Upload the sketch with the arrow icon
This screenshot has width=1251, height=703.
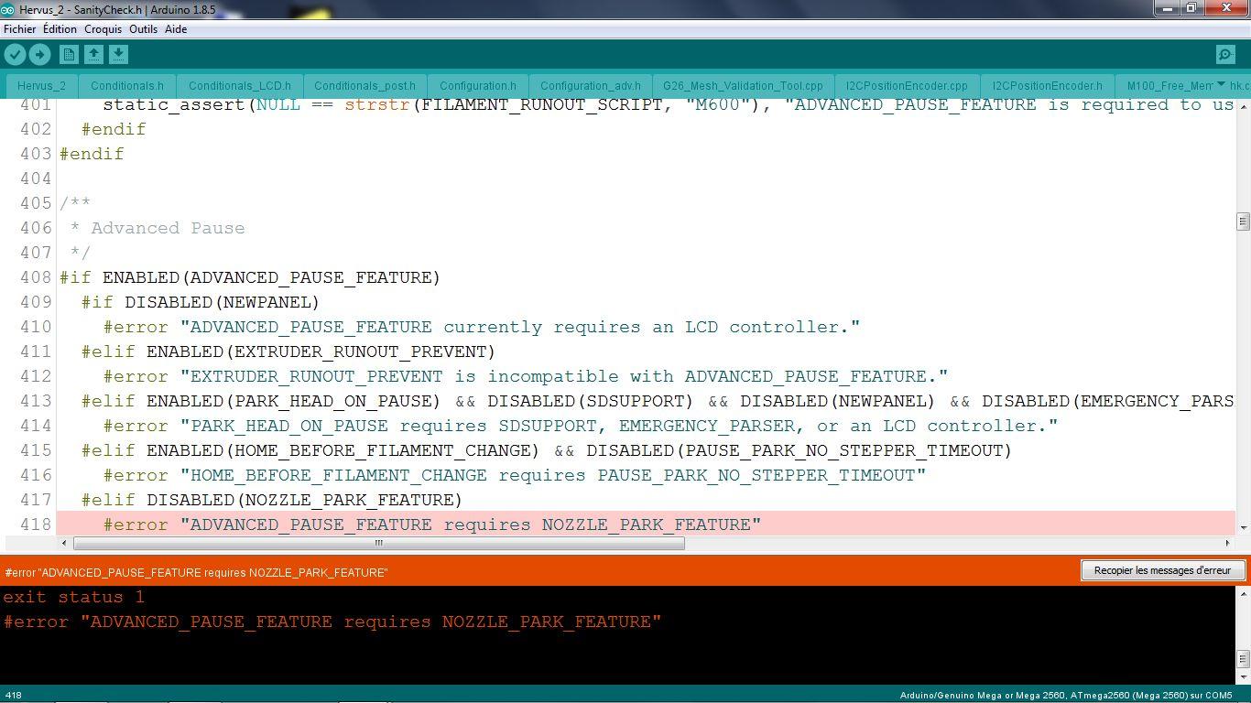[39, 55]
